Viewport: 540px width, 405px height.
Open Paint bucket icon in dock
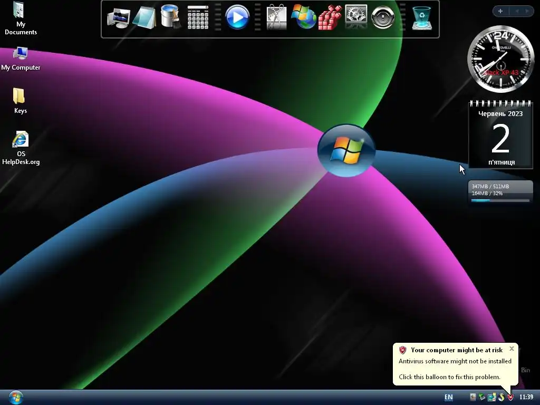[x=170, y=16]
